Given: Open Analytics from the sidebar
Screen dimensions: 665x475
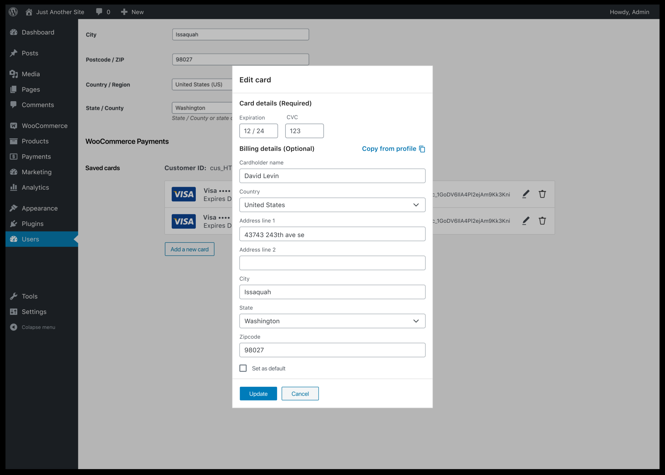Looking at the screenshot, I should (x=13, y=187).
